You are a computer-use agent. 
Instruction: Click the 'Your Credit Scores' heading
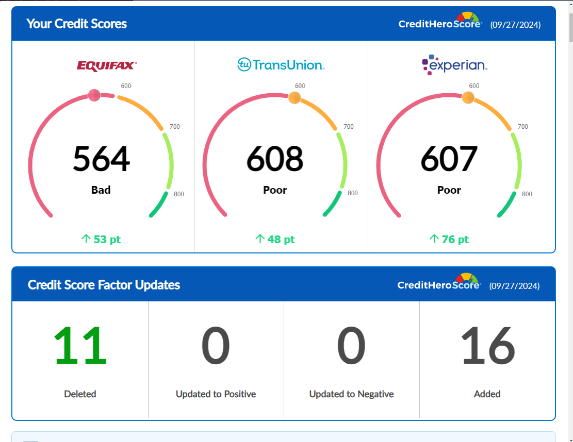coord(77,24)
